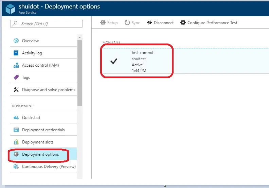This screenshot has width=269, height=188.
Task: Click the Setup toolbar button
Action: pyautogui.click(x=109, y=23)
